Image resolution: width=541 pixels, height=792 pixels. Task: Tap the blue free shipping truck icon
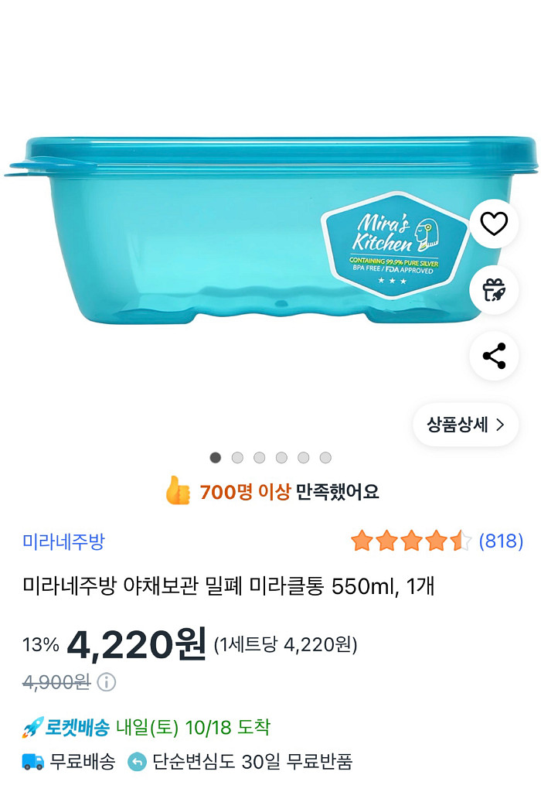(32, 762)
